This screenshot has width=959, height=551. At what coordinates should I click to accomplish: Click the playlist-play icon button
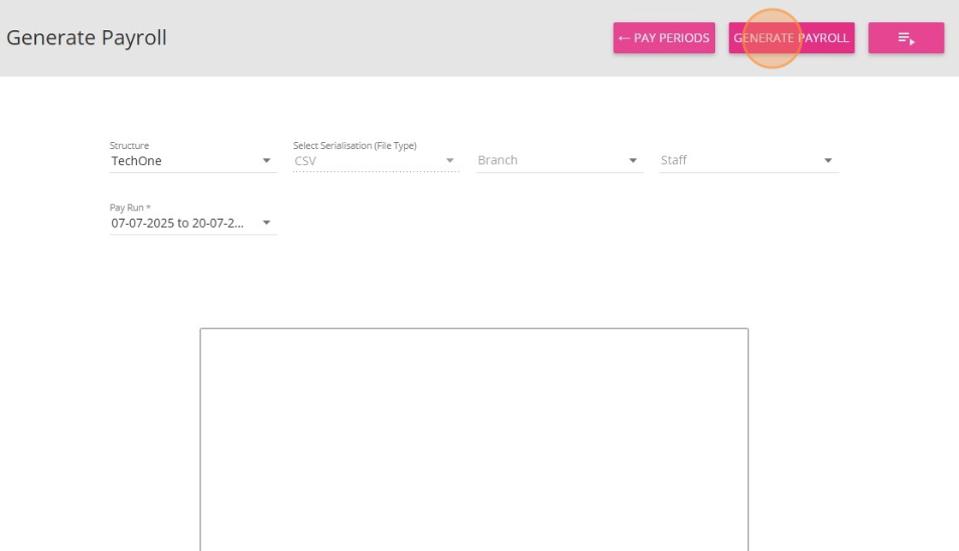(x=906, y=38)
